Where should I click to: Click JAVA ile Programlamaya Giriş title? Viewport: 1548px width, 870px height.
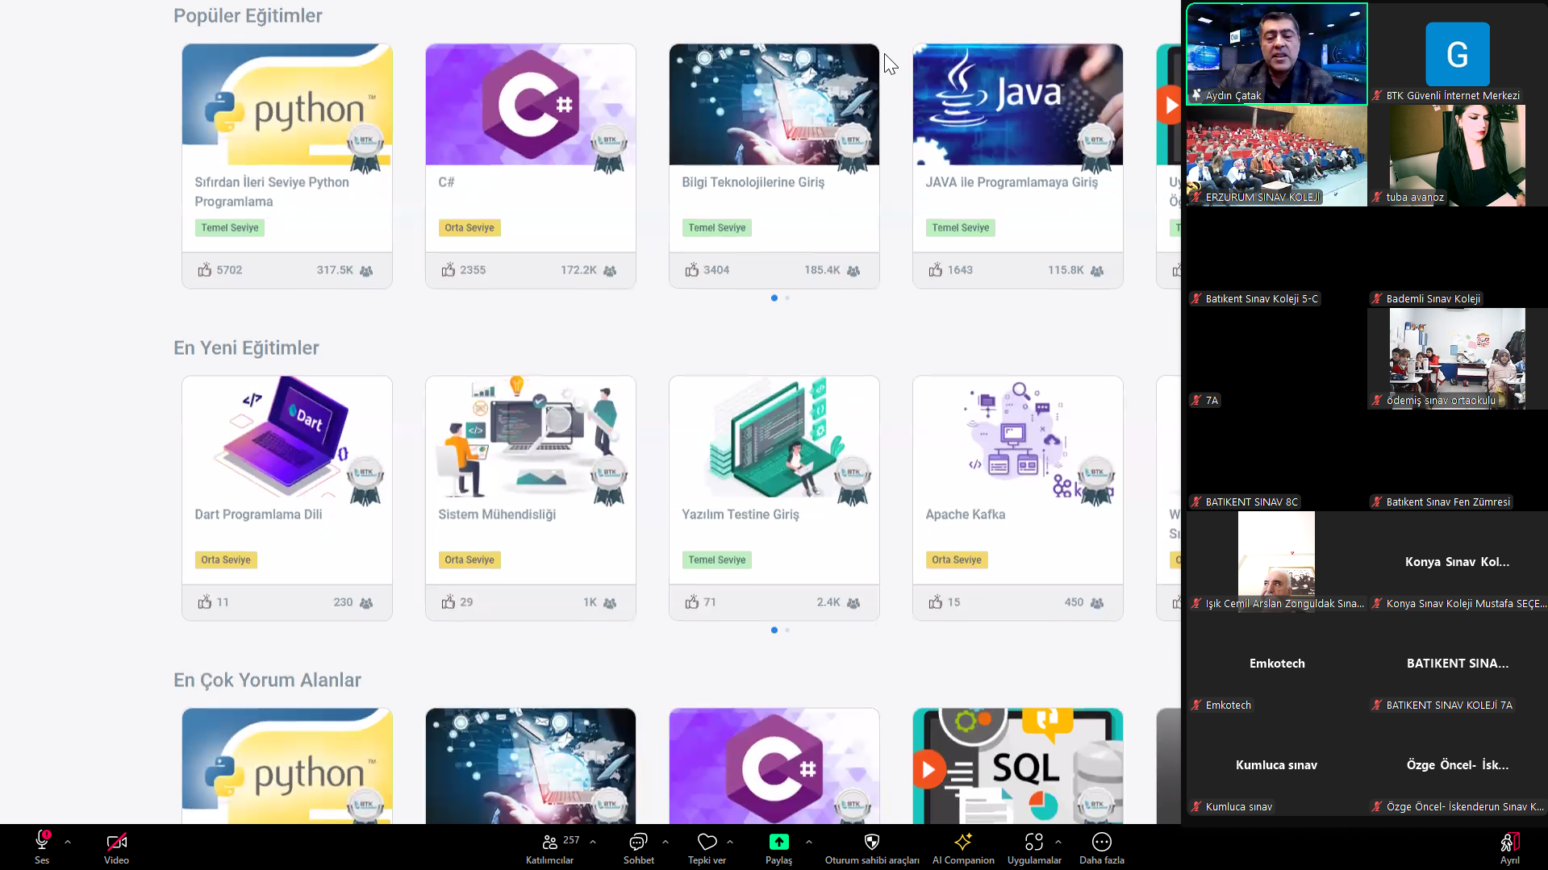coord(1012,182)
